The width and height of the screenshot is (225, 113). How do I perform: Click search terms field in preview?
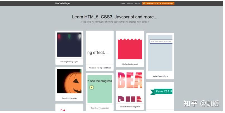pos(161,41)
